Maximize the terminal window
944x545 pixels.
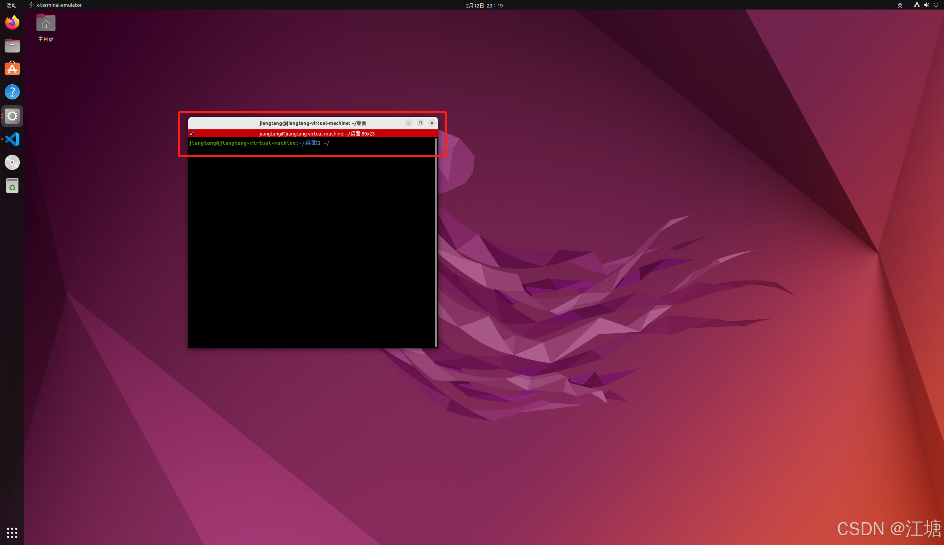[x=420, y=123]
